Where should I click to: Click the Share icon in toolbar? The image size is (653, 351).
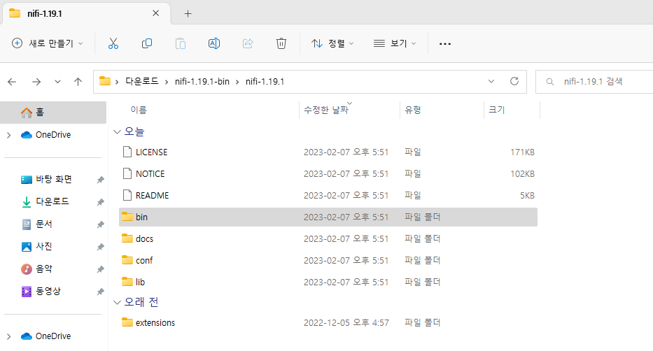(x=248, y=43)
